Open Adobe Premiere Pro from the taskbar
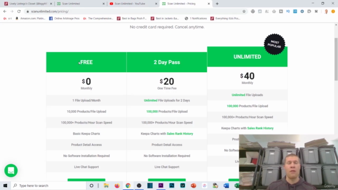This screenshot has height=190, width=338. [161, 185]
